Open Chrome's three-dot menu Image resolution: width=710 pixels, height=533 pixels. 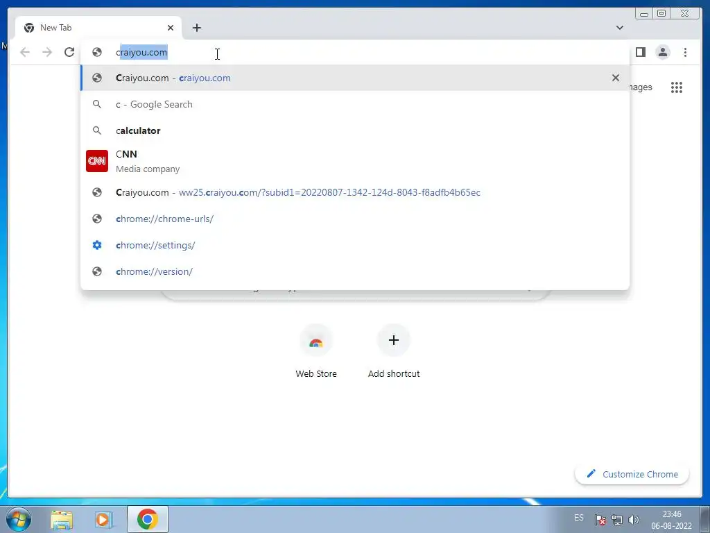(685, 52)
